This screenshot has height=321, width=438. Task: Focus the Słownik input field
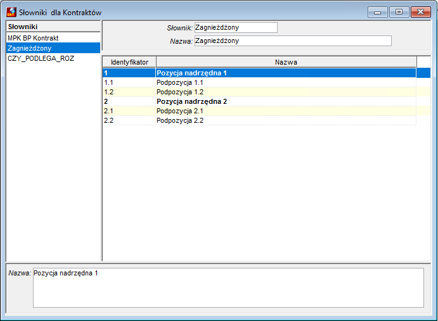point(236,27)
